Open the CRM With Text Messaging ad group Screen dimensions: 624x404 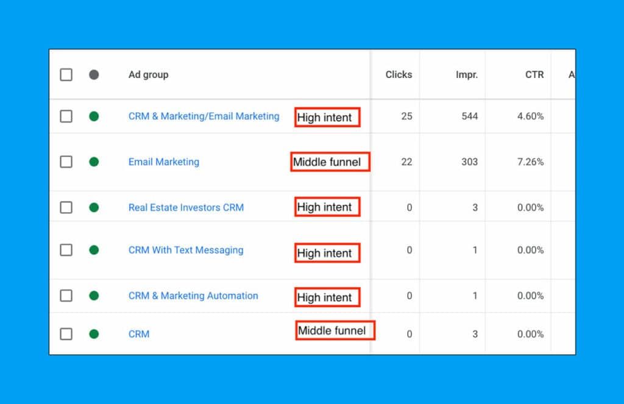pyautogui.click(x=186, y=250)
